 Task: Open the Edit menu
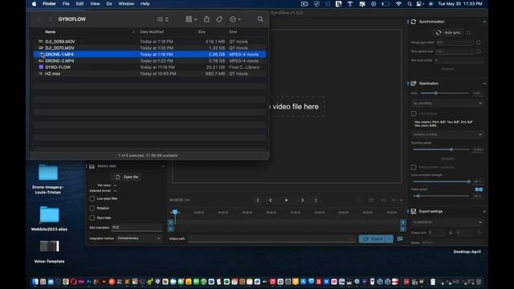click(80, 4)
